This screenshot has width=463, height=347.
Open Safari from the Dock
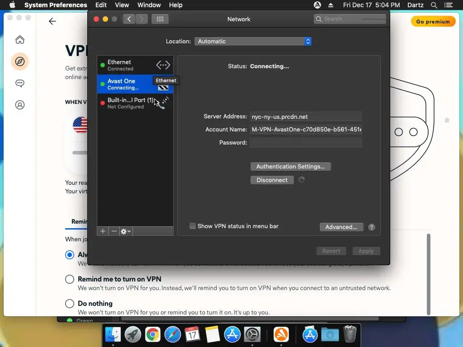[172, 335]
